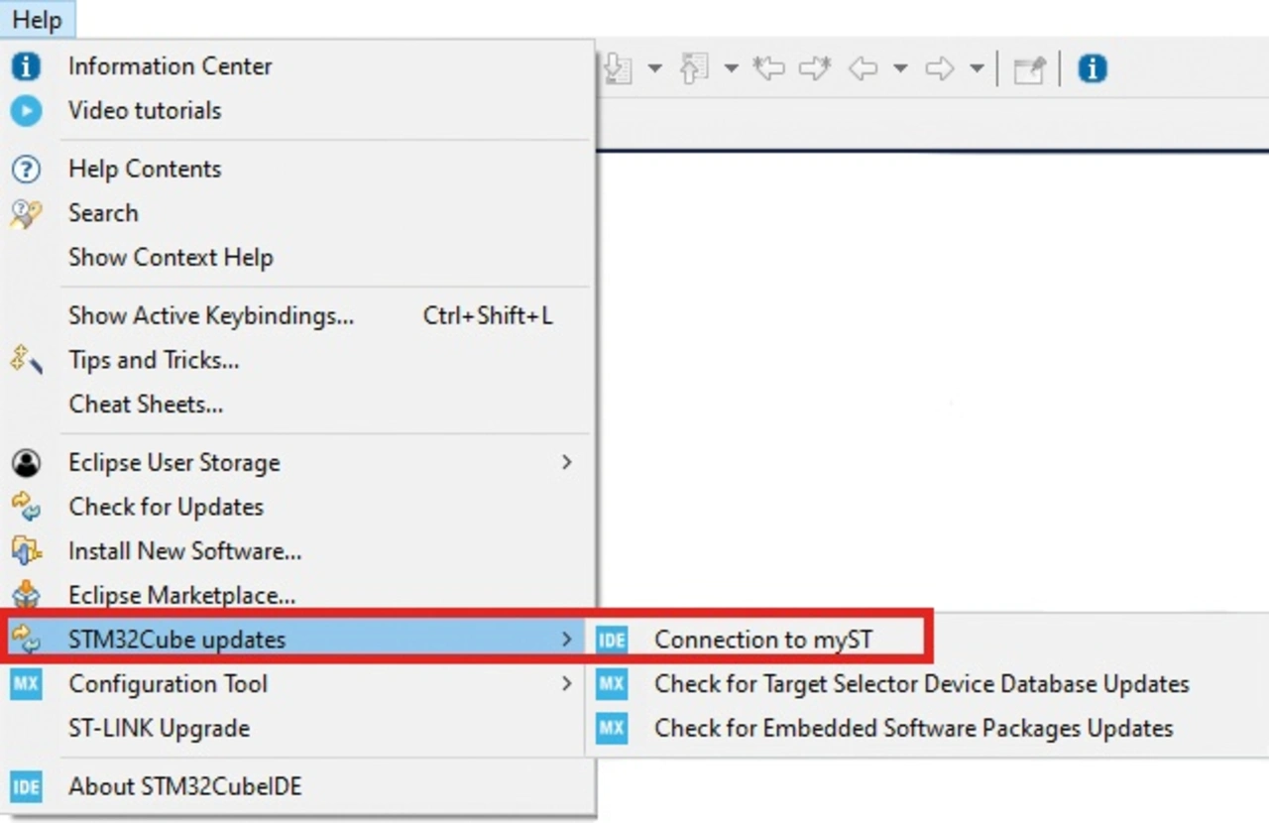Click the Information Center toolbar icon
The height and width of the screenshot is (823, 1269).
[1092, 68]
